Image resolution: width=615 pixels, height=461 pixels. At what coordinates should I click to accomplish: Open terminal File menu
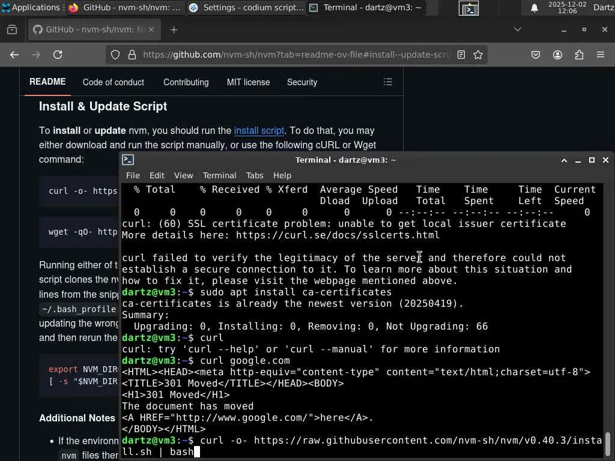pyautogui.click(x=133, y=176)
